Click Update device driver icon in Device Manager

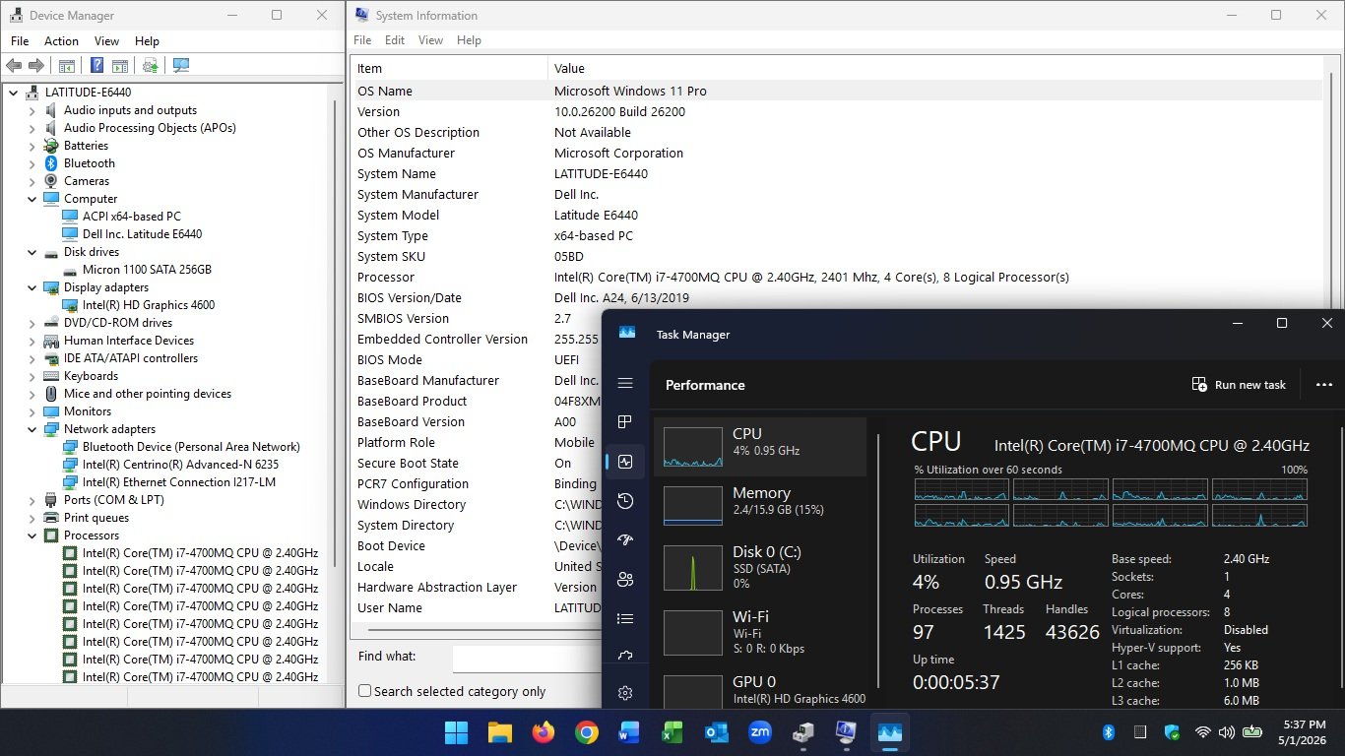pos(150,66)
